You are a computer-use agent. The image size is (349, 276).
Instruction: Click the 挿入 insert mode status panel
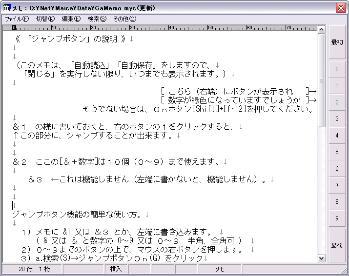click(x=116, y=269)
